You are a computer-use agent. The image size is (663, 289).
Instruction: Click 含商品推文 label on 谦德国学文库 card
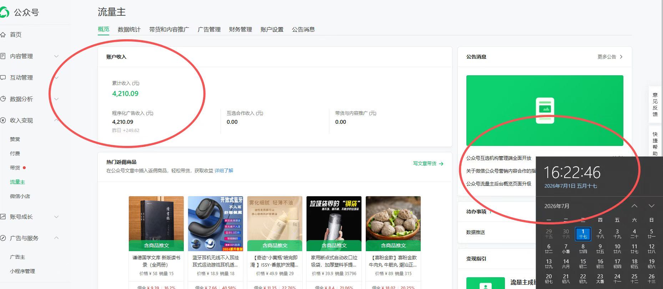(156, 245)
